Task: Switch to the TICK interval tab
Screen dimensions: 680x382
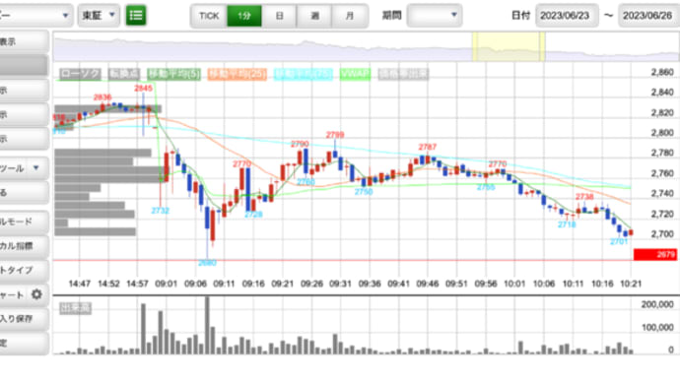Action: click(x=209, y=16)
